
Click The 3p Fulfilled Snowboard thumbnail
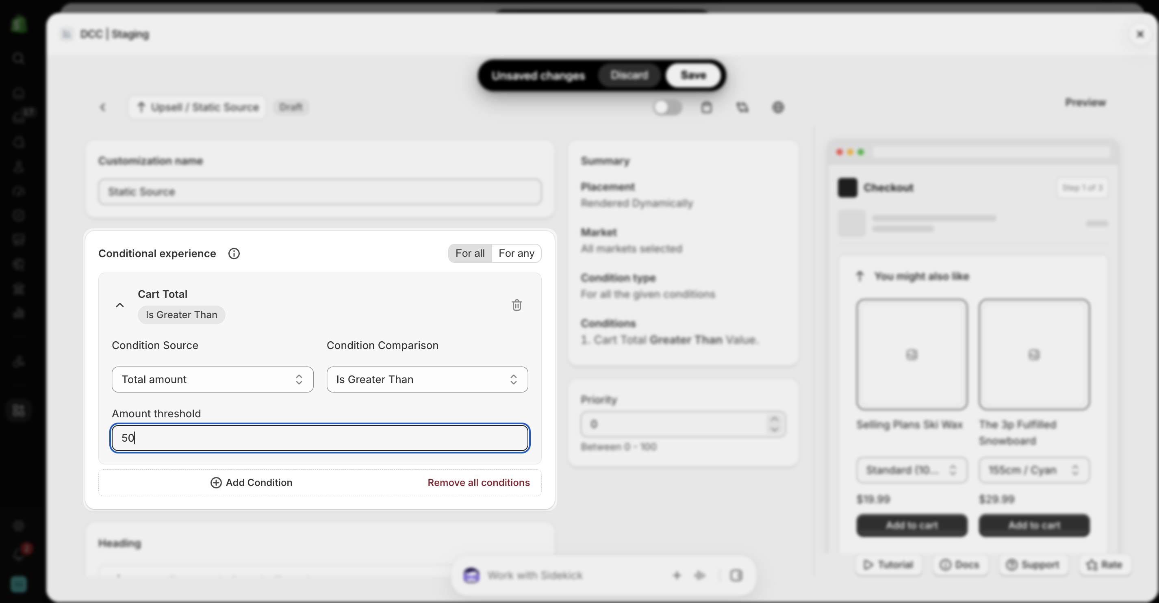[x=1034, y=354]
